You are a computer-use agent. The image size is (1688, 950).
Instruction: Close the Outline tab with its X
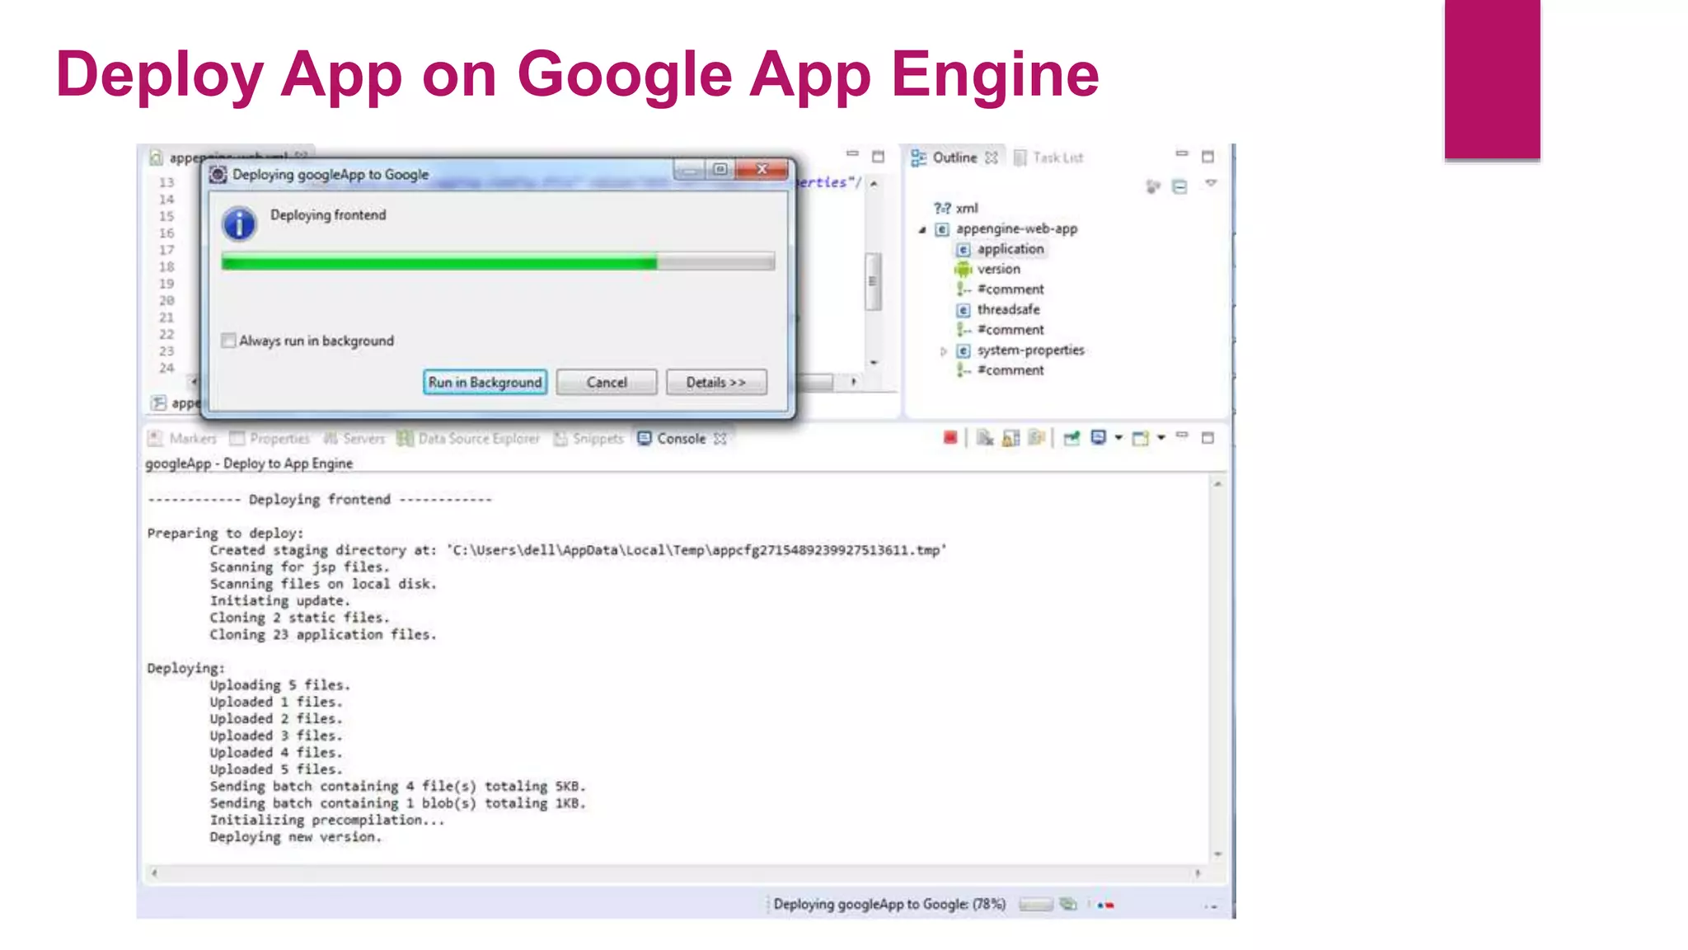pyautogui.click(x=992, y=158)
